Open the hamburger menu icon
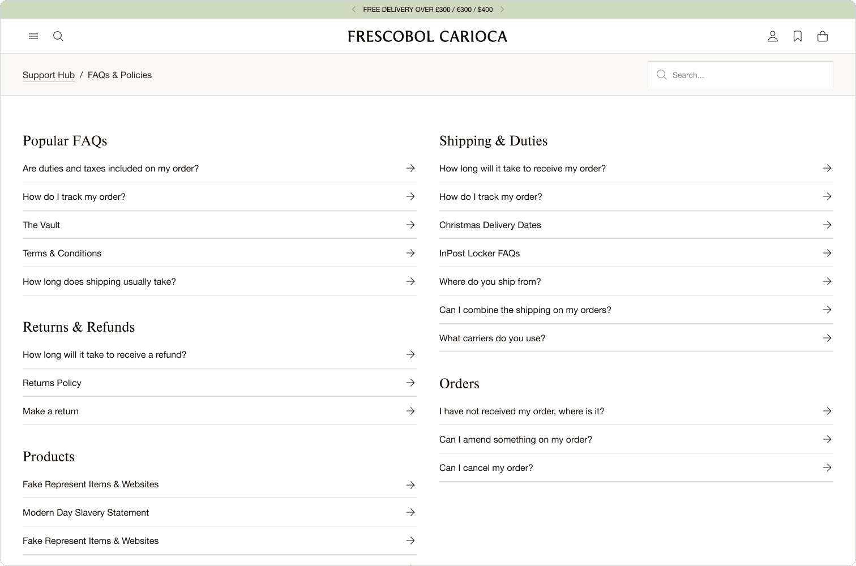The width and height of the screenshot is (856, 566). [x=33, y=36]
